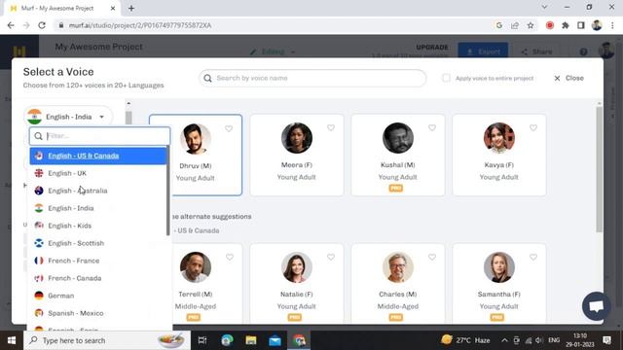The width and height of the screenshot is (623, 350).
Task: Click the browser reload icon
Action: pyautogui.click(x=42, y=25)
